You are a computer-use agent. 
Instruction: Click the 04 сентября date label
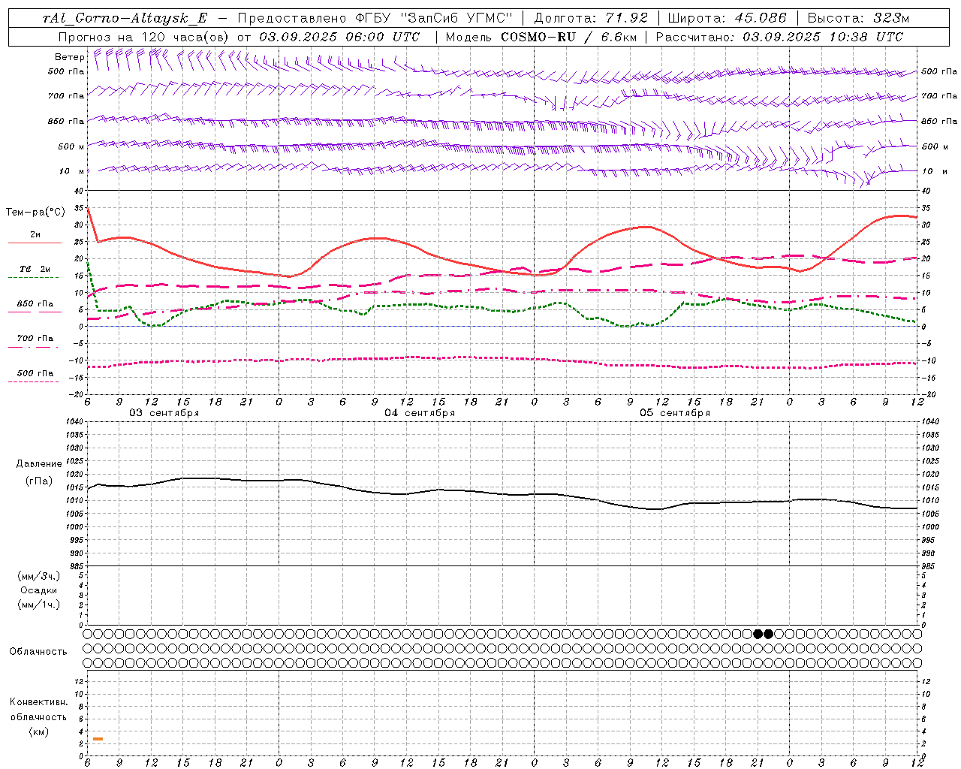[420, 413]
